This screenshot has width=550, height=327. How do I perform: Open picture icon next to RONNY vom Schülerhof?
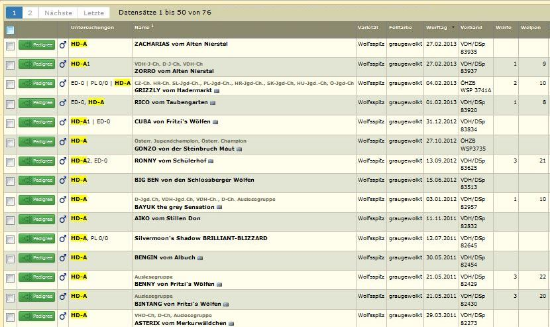[x=210, y=161]
